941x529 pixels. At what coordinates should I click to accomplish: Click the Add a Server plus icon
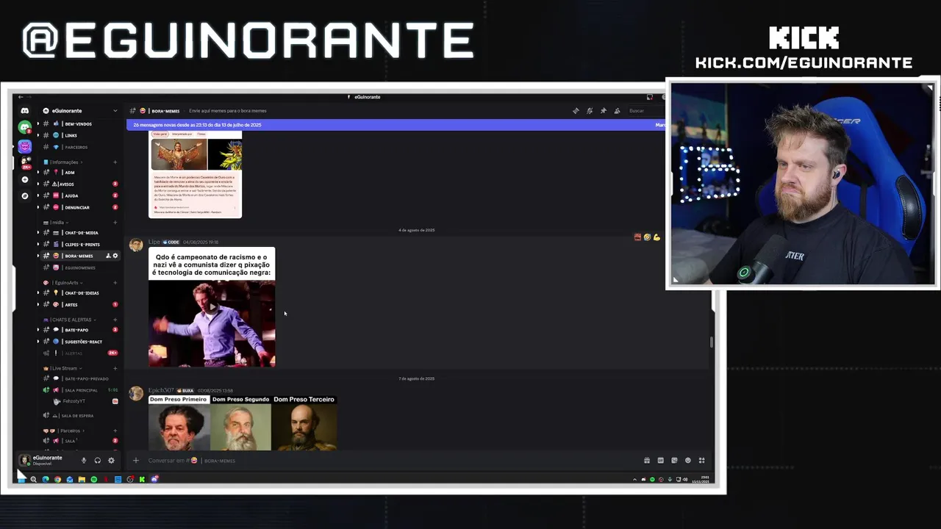point(25,179)
